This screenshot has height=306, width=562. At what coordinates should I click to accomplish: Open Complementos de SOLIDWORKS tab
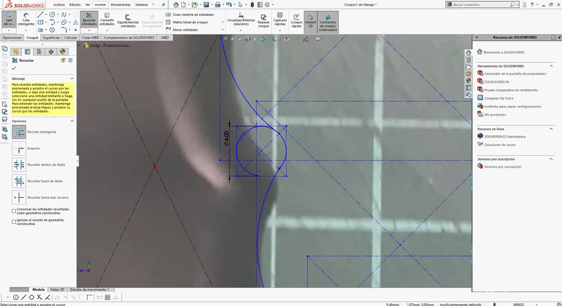[x=129, y=38]
